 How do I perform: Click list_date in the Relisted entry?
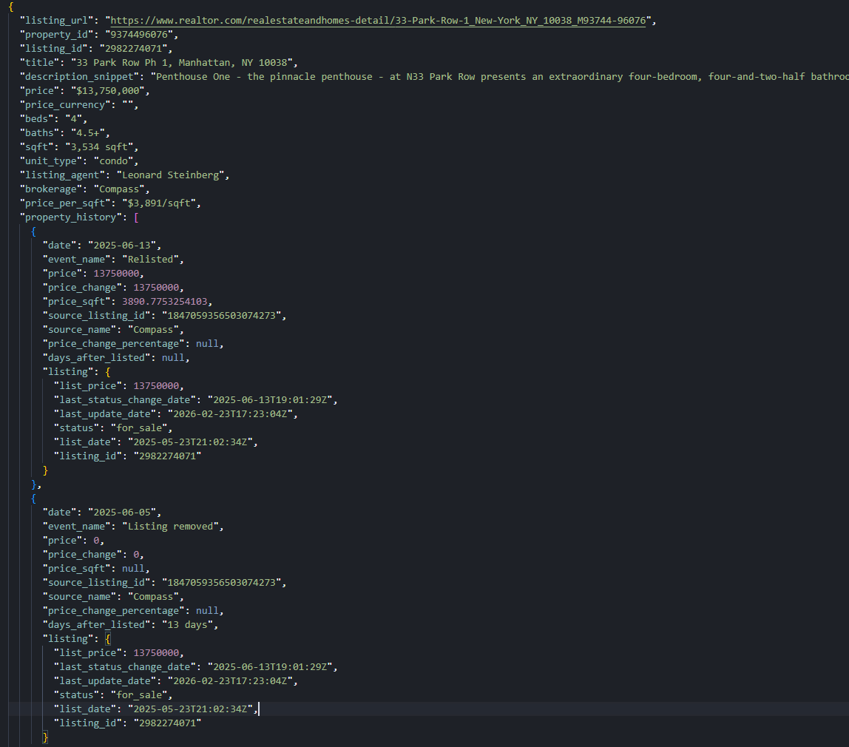[155, 442]
